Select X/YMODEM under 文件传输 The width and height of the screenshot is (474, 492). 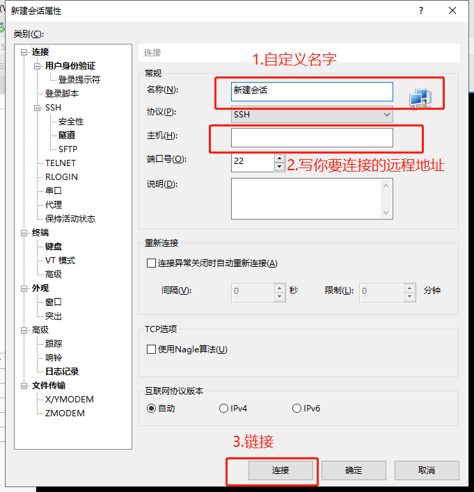coord(70,400)
